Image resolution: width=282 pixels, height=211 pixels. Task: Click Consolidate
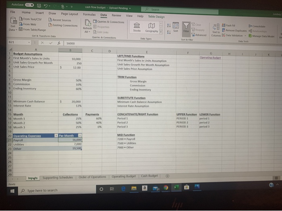[257, 26]
